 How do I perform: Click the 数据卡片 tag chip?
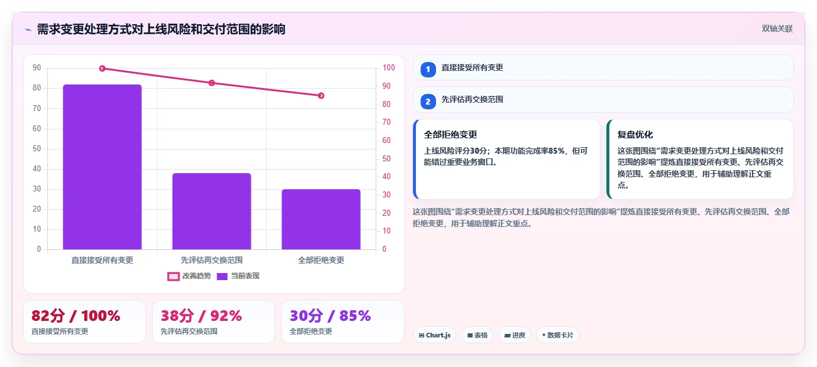(558, 335)
